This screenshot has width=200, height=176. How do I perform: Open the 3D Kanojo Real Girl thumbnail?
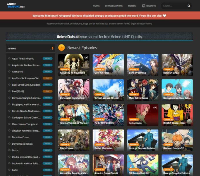pyautogui.click(x=143, y=165)
